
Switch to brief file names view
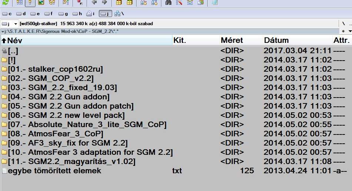[20, 2]
